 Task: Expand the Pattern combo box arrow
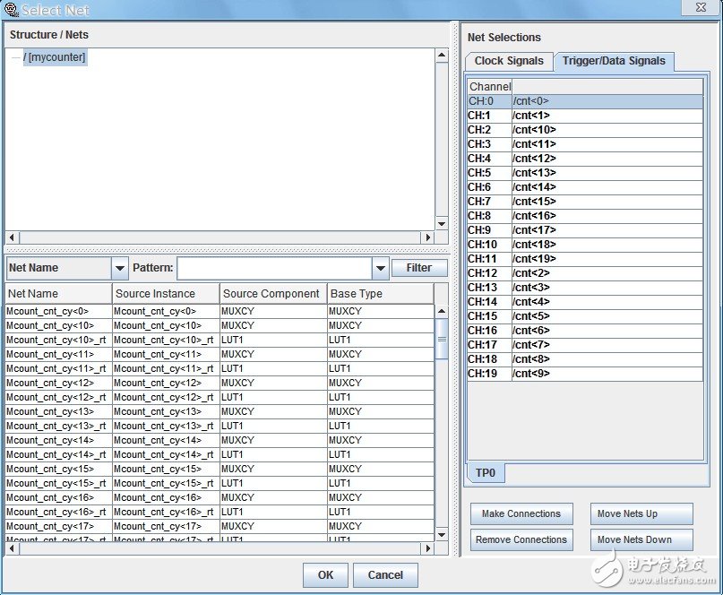[379, 268]
